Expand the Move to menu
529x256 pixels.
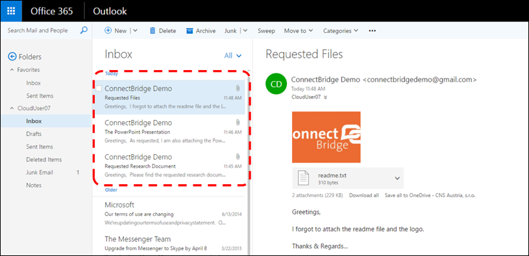[299, 30]
